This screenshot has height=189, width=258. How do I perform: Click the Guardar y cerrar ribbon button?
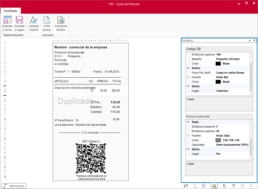coord(7,23)
